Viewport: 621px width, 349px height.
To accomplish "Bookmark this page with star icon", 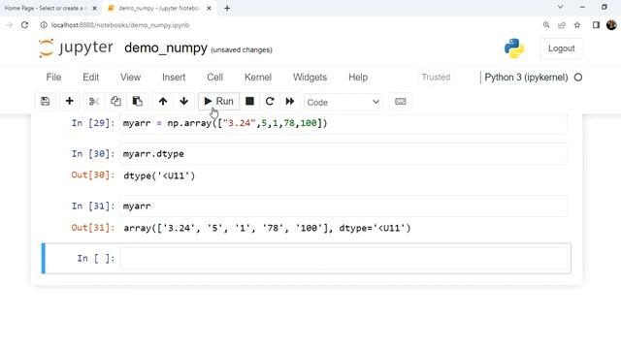I will 577,25.
